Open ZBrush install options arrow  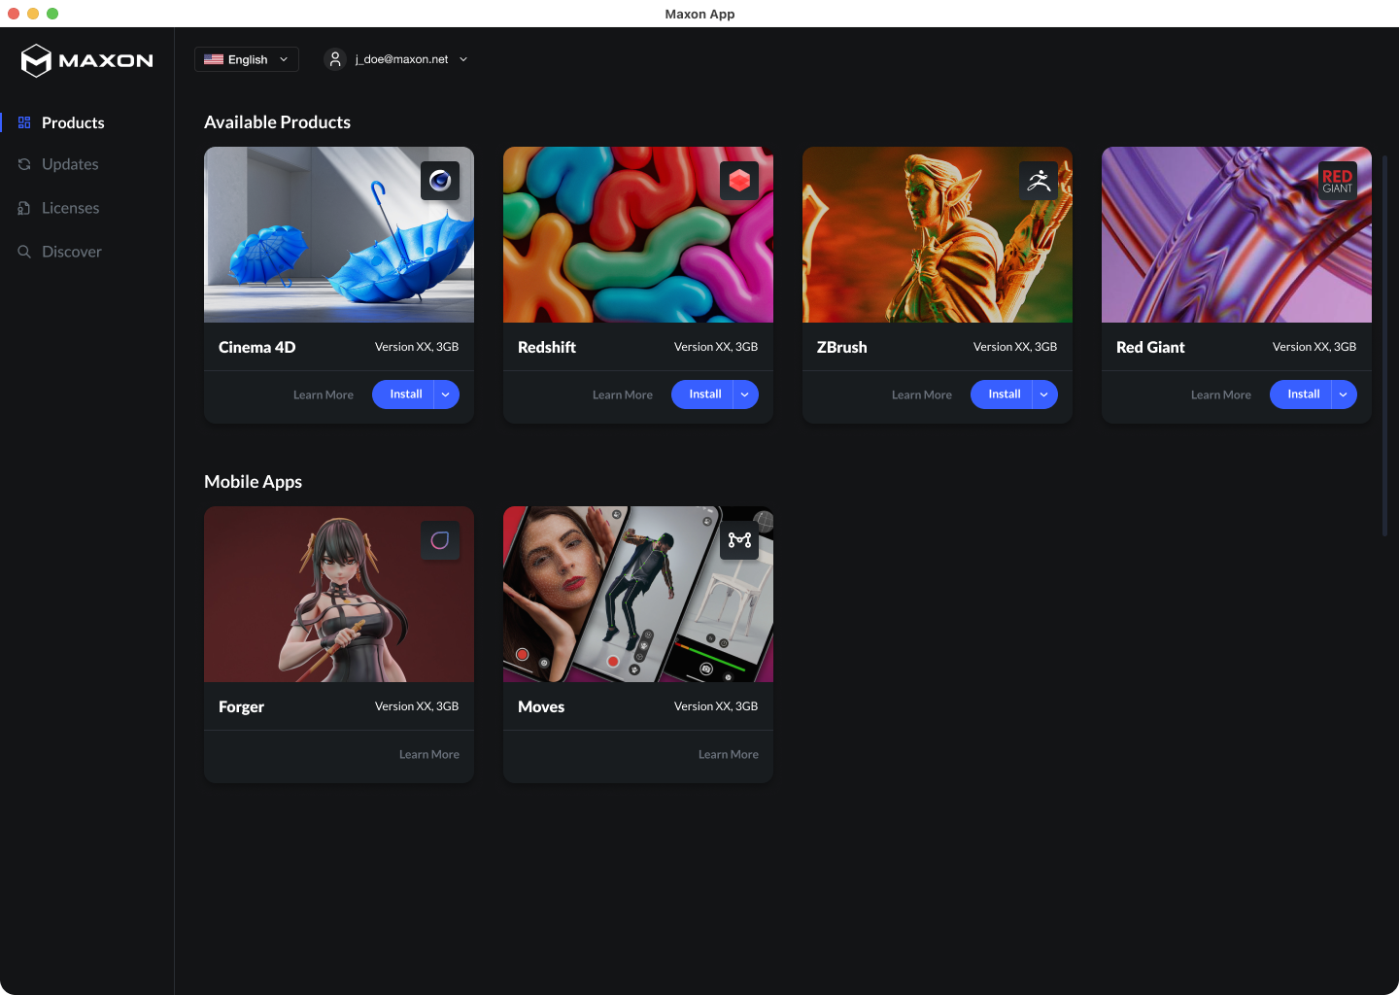[1044, 395]
